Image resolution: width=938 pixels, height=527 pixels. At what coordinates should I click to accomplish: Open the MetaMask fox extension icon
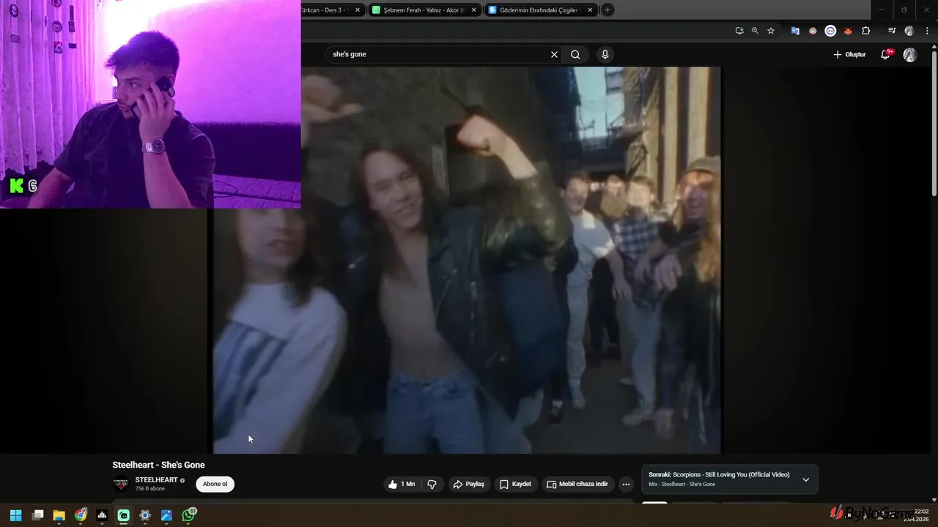pos(848,31)
